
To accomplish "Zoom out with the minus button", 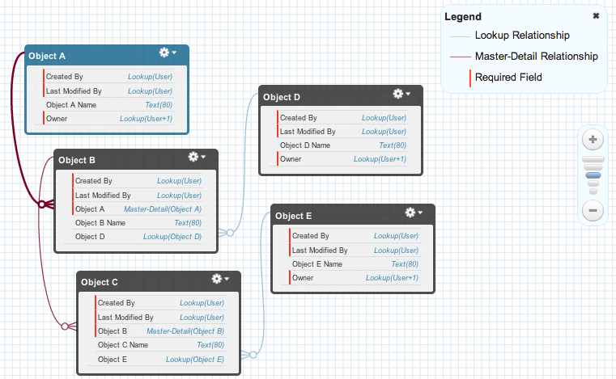I will coord(593,211).
